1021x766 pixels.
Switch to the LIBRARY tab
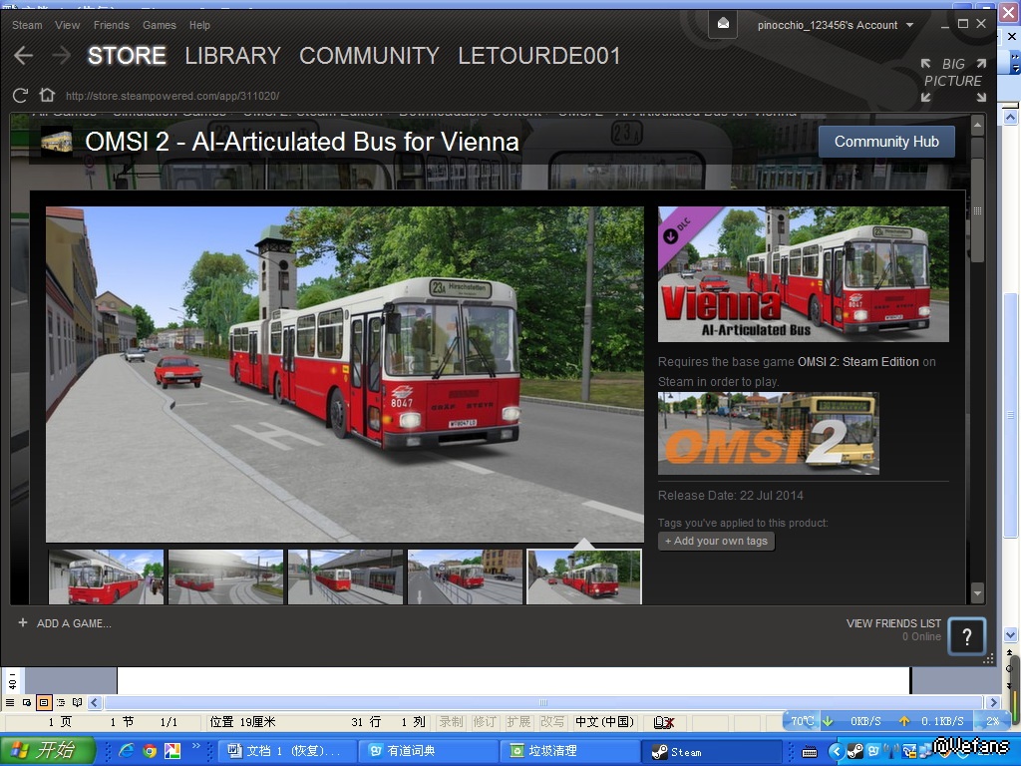pyautogui.click(x=232, y=56)
